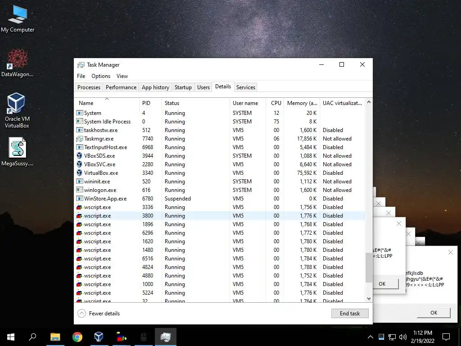Select the MegaSussy script file icon
The image size is (461, 346).
(18, 152)
